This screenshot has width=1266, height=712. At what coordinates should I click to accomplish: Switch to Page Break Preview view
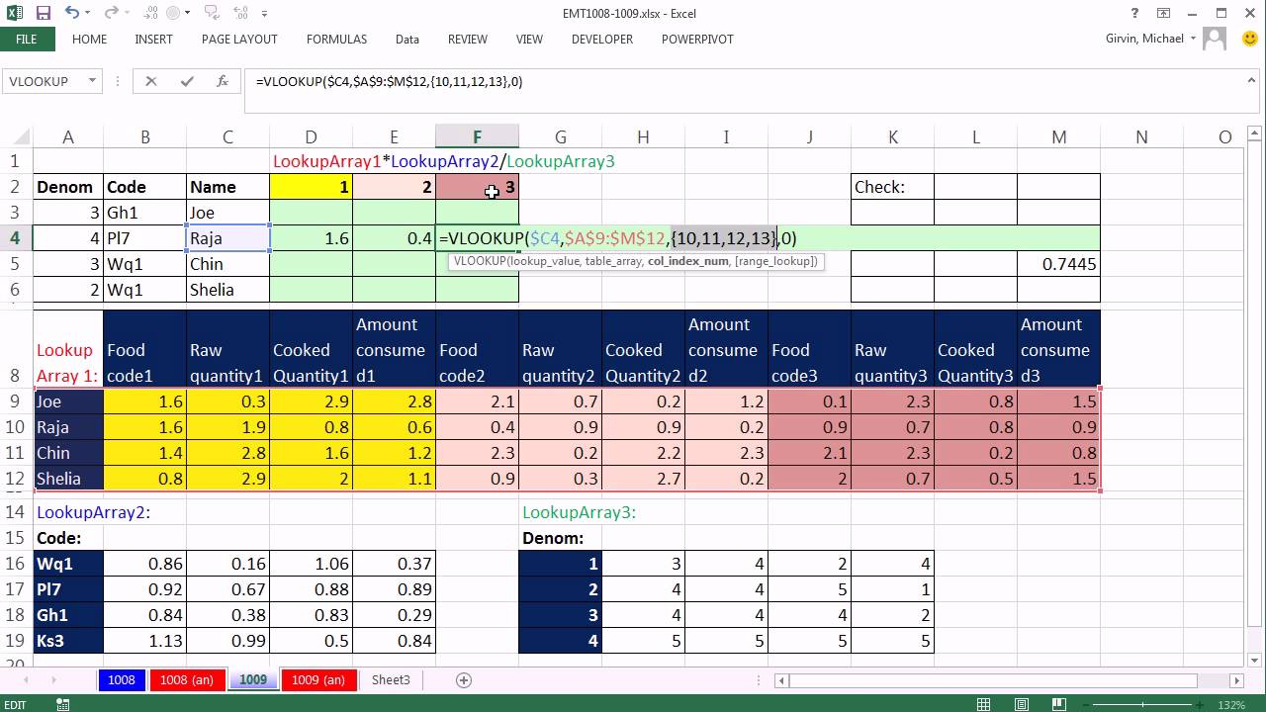point(1059,704)
